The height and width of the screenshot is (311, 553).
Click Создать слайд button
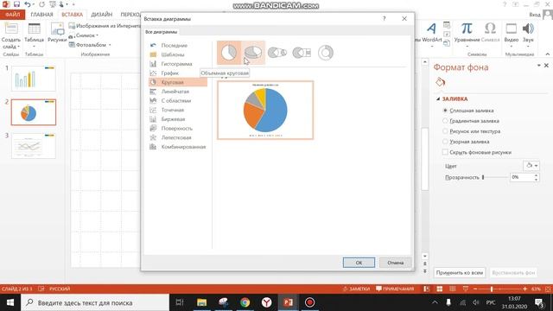point(11,35)
